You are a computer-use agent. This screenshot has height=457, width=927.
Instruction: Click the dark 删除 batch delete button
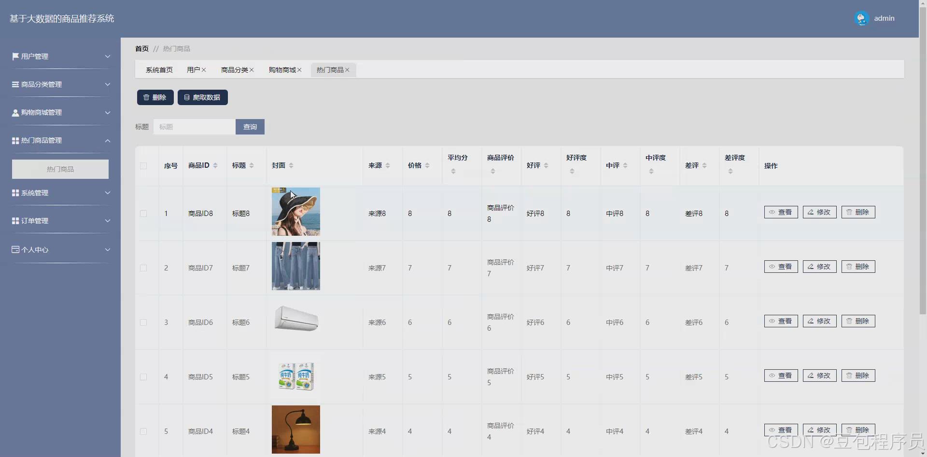[x=155, y=97]
